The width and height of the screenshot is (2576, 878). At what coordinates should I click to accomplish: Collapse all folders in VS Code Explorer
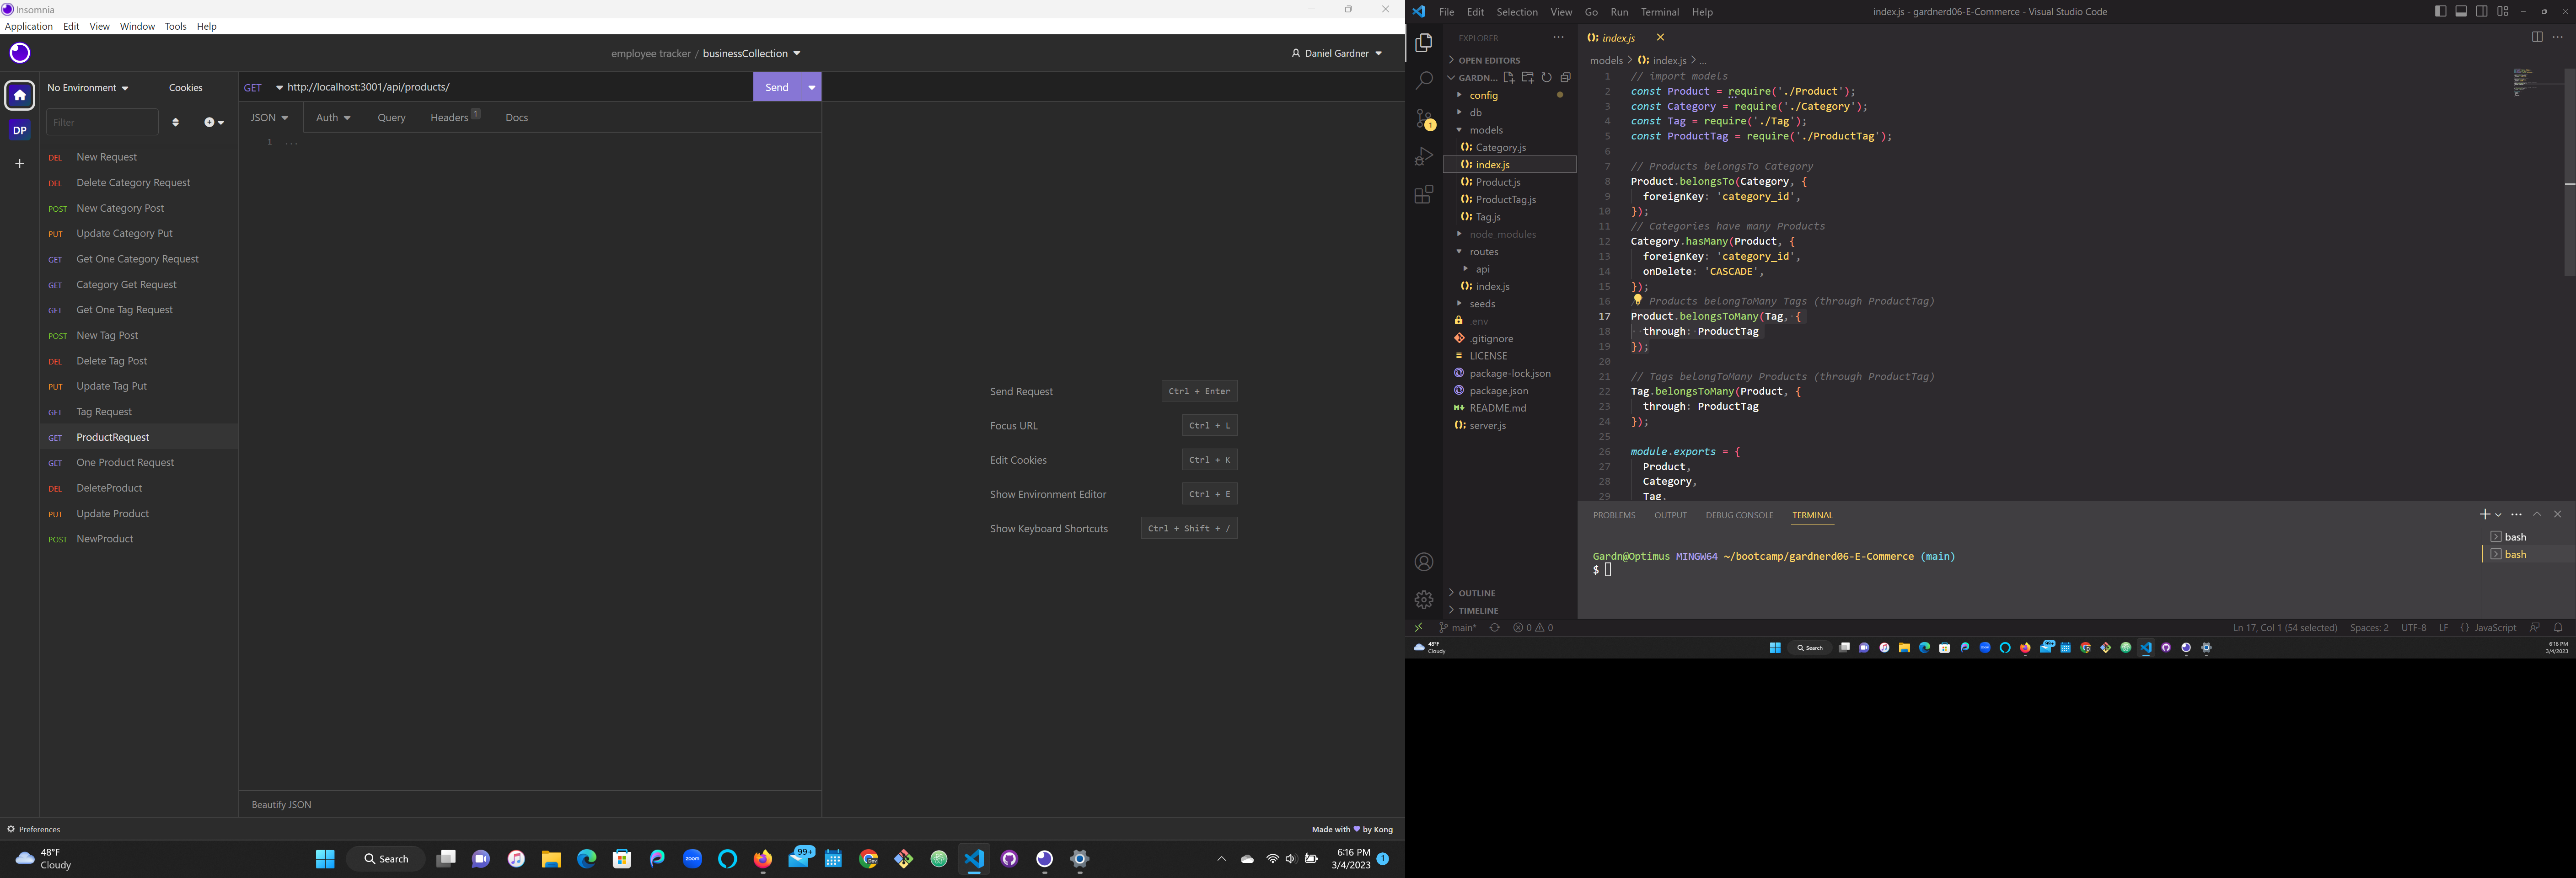[x=1566, y=77]
